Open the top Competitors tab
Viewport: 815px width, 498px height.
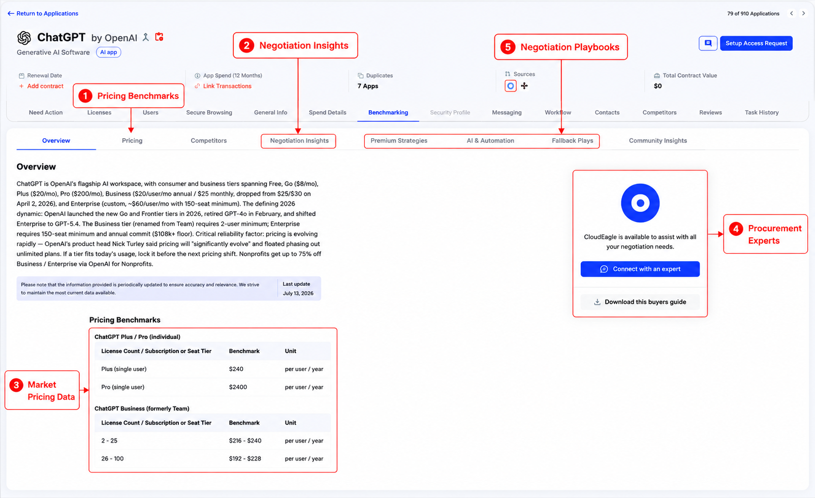[x=659, y=113]
